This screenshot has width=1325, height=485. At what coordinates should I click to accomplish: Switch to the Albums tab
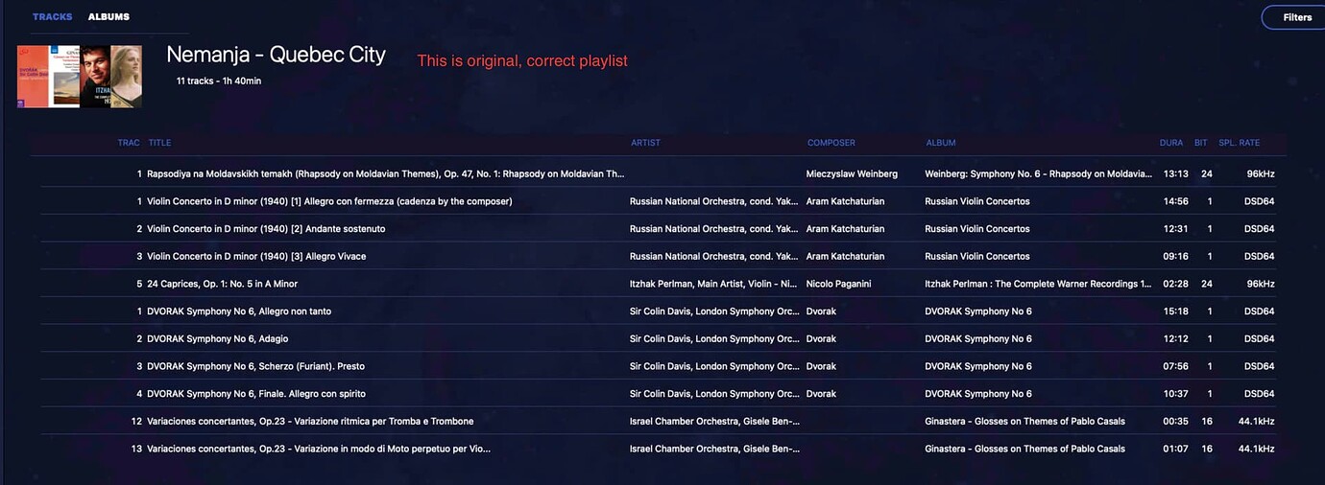(x=108, y=17)
